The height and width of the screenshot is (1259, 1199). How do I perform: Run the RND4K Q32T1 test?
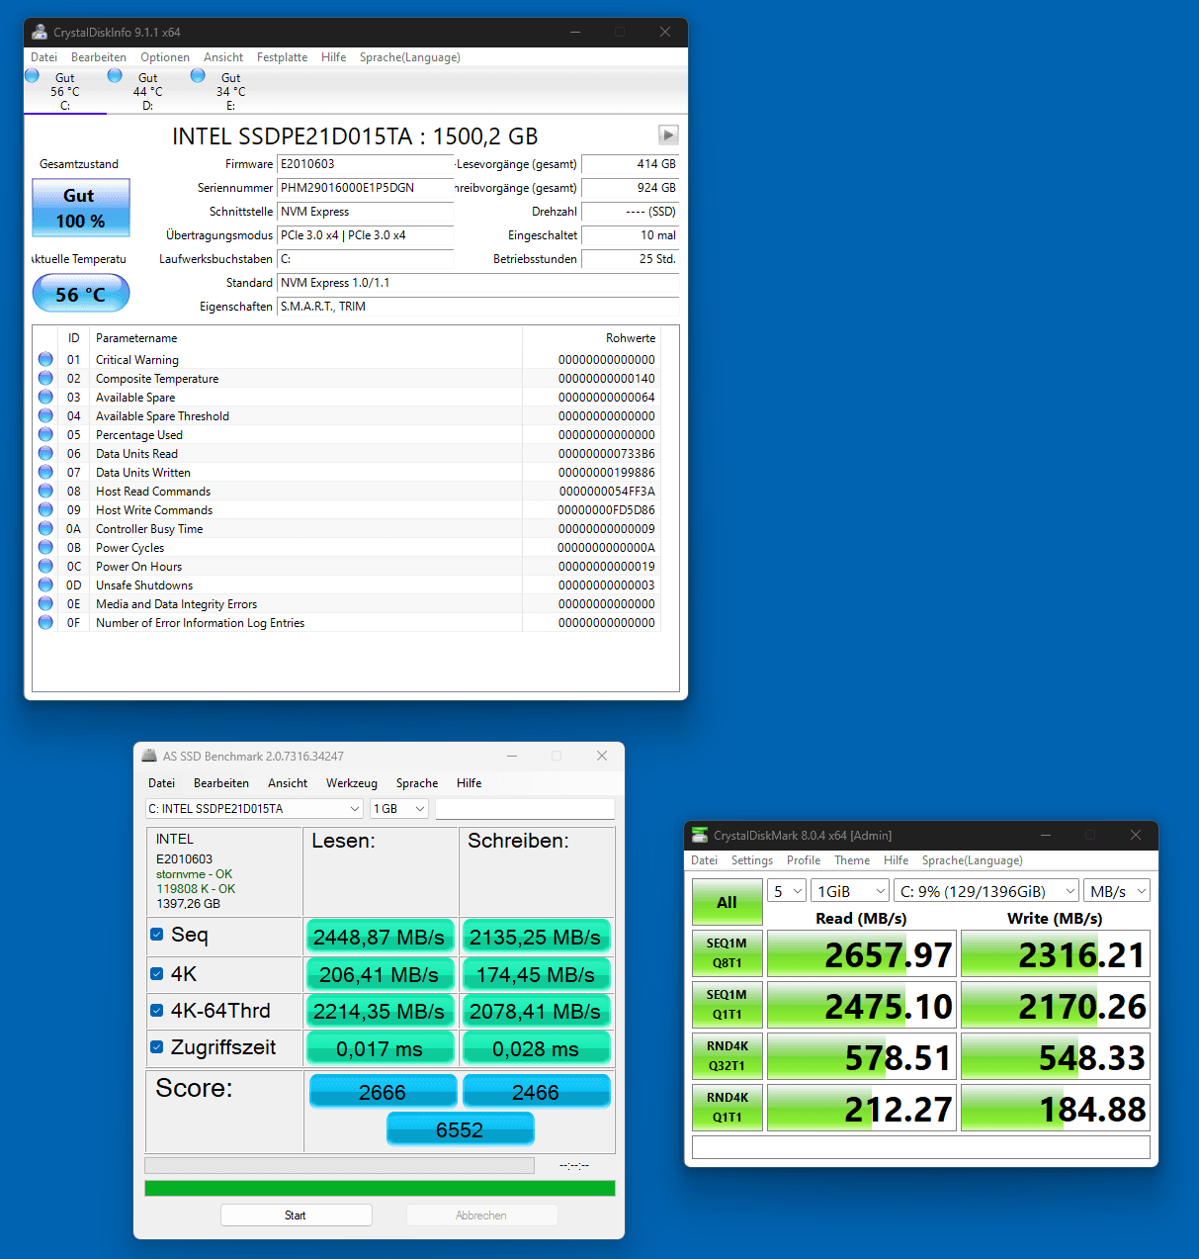[x=728, y=1056]
